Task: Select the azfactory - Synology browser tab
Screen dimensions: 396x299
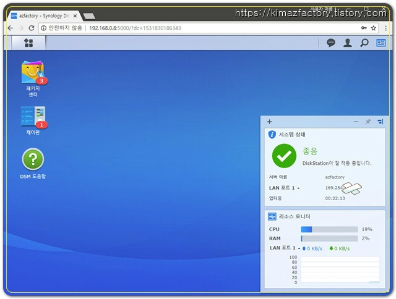Action: (x=43, y=16)
